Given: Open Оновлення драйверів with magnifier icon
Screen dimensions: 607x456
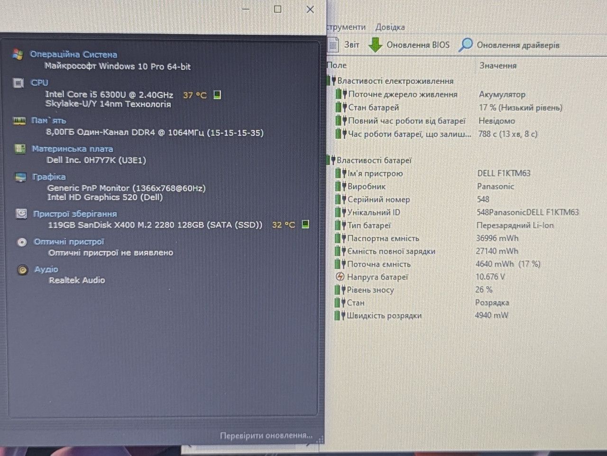Looking at the screenshot, I should pos(509,45).
